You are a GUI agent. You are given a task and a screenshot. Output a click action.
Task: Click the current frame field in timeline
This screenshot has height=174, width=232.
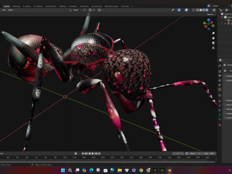(178, 154)
